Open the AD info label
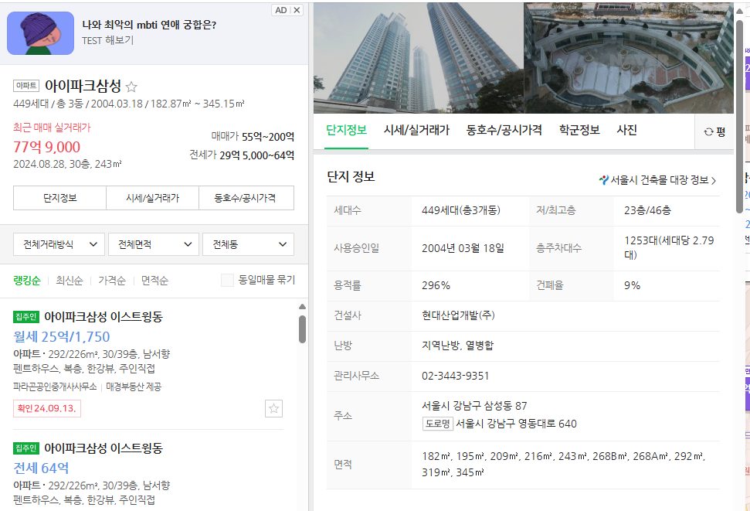Image resolution: width=750 pixels, height=511 pixels. pyautogui.click(x=281, y=10)
